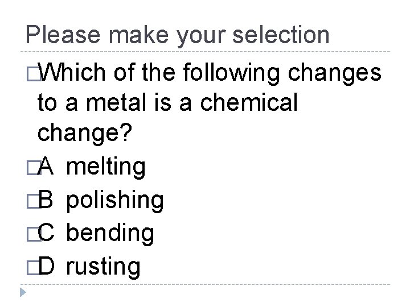Click the dashed divider below option D
The image size is (410, 307).
click(205, 284)
